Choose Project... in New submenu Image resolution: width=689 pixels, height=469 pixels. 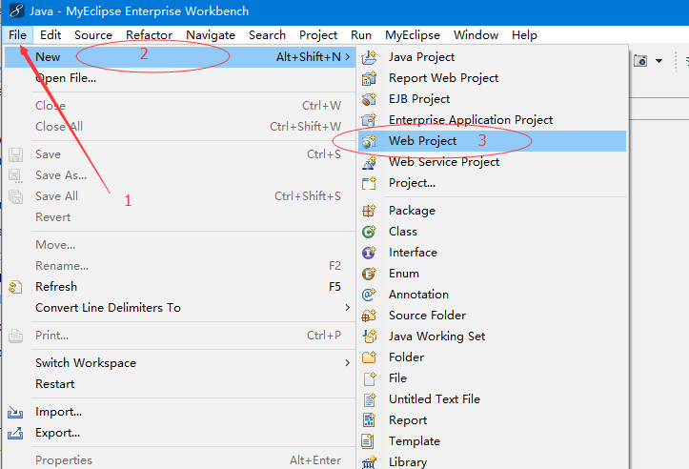[x=492, y=183]
